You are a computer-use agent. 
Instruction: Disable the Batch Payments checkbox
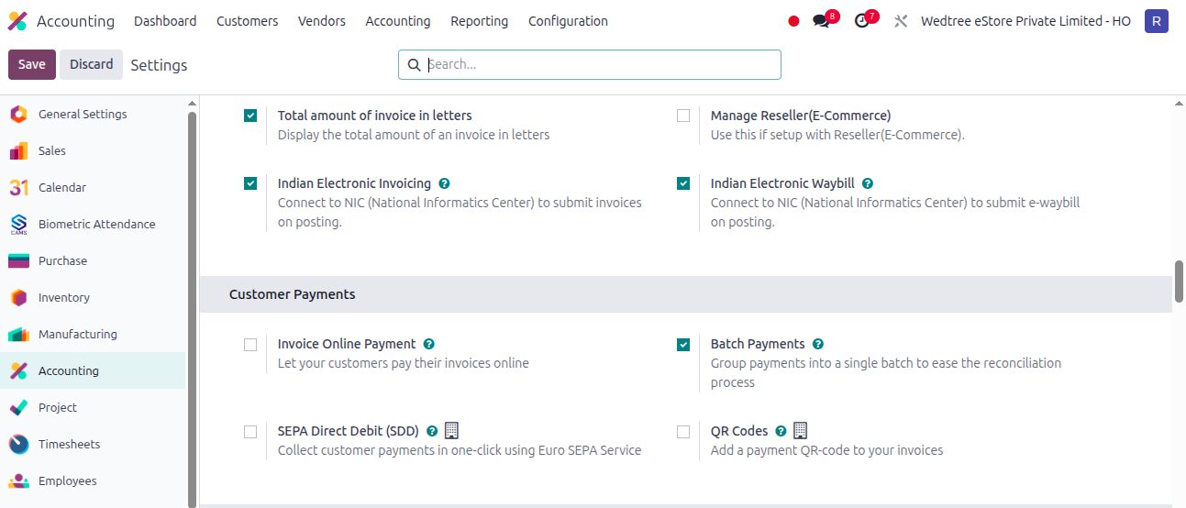pyautogui.click(x=683, y=345)
